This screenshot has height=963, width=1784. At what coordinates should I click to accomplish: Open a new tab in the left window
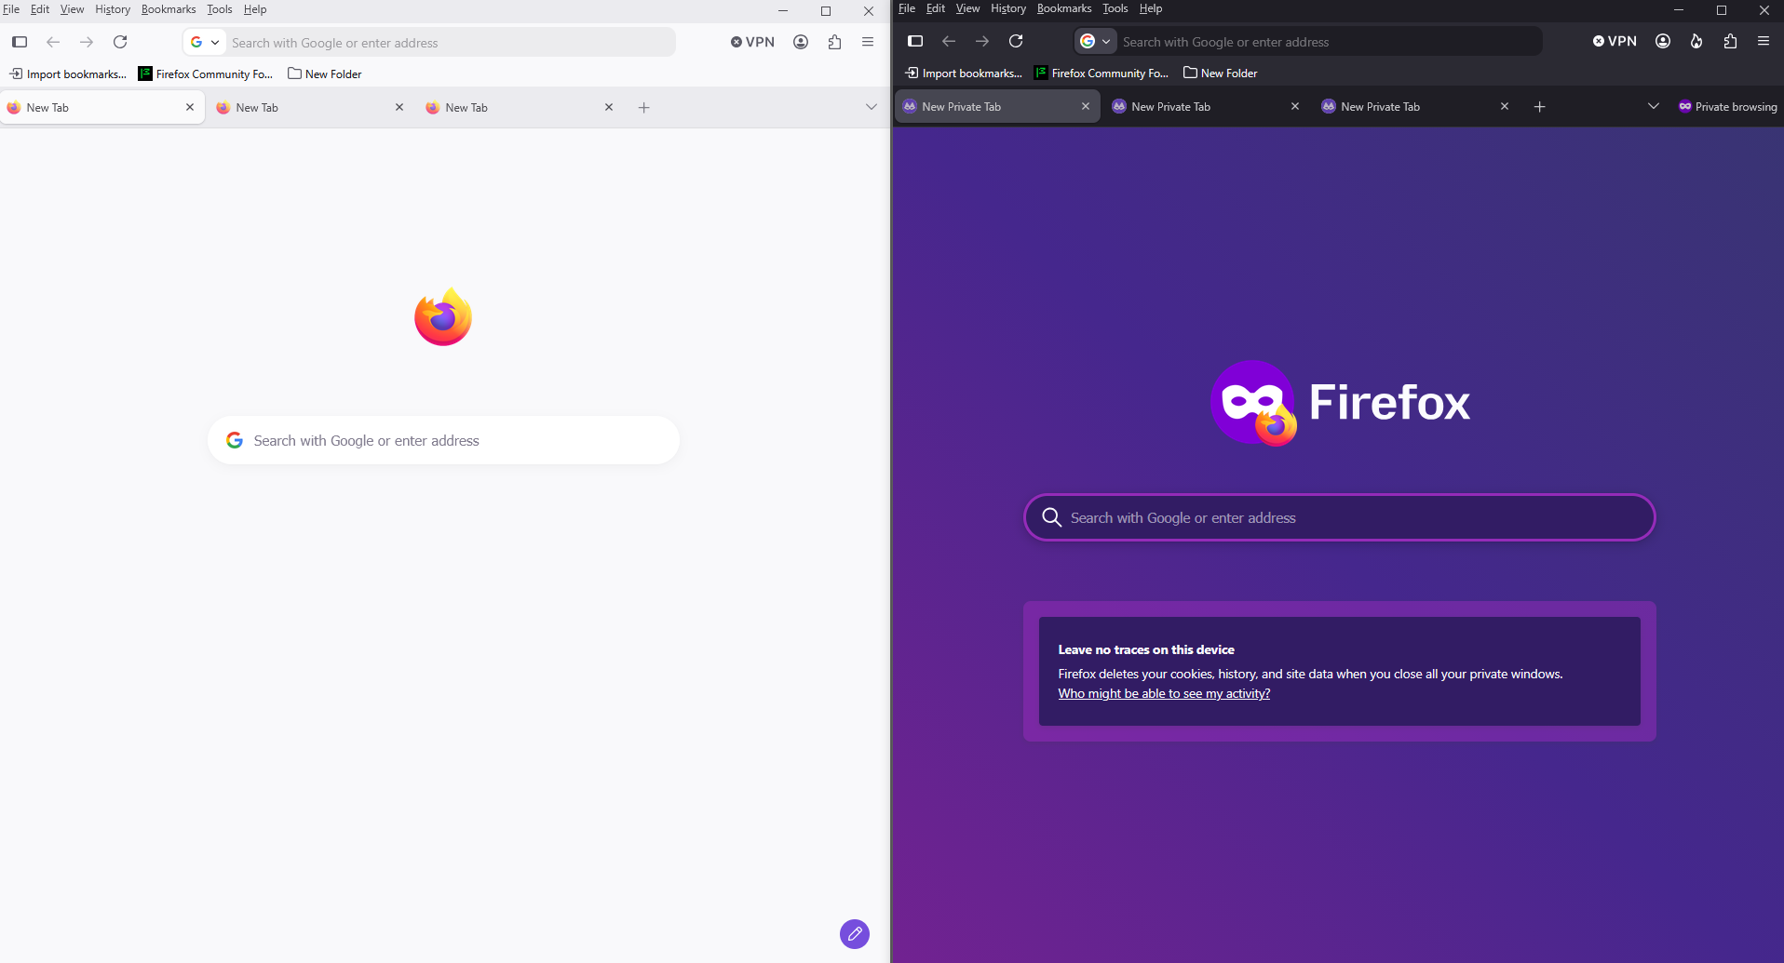tap(643, 108)
